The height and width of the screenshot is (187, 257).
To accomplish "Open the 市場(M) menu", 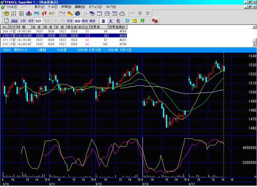I will click(x=66, y=7).
